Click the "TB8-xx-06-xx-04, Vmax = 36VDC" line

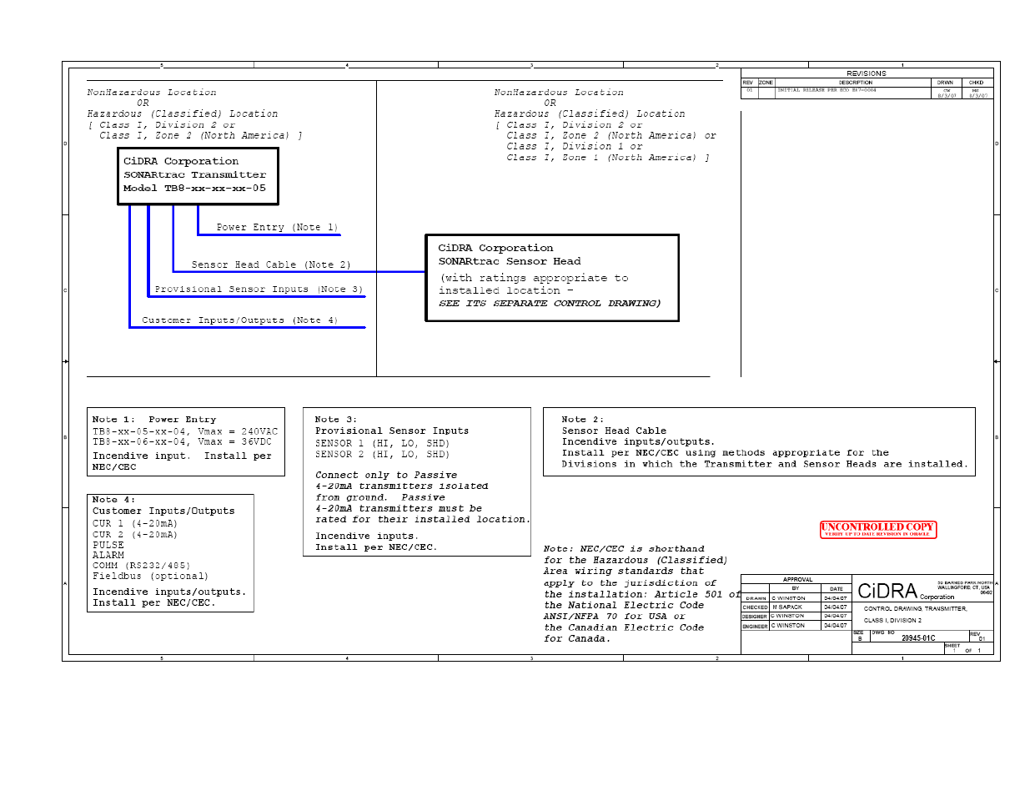click(182, 442)
